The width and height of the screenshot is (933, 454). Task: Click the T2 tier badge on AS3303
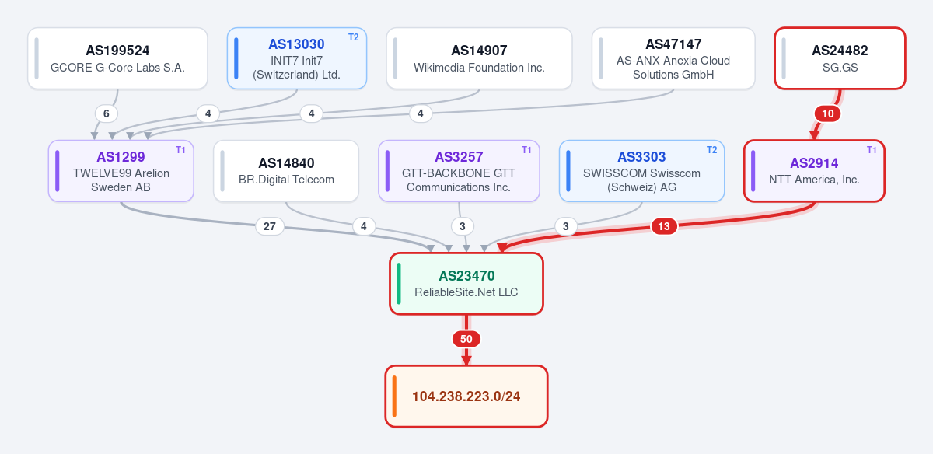point(711,150)
